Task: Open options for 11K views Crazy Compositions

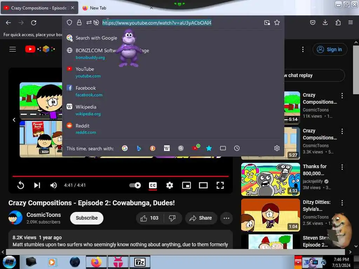Action: pos(342,96)
